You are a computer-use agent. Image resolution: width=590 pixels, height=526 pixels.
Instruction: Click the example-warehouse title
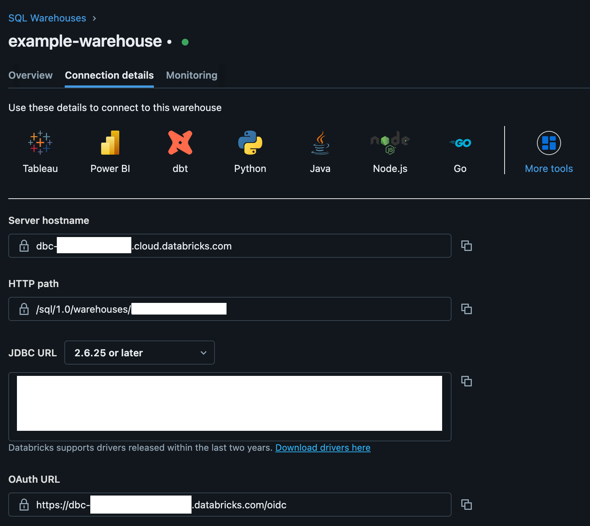pos(85,41)
